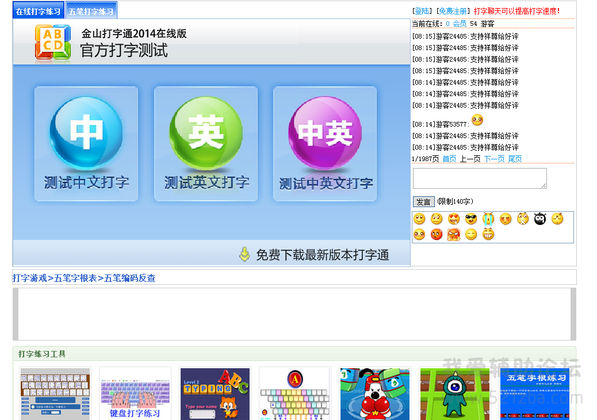
Task: Insert the blushing shy emoji
Action: (x=506, y=219)
